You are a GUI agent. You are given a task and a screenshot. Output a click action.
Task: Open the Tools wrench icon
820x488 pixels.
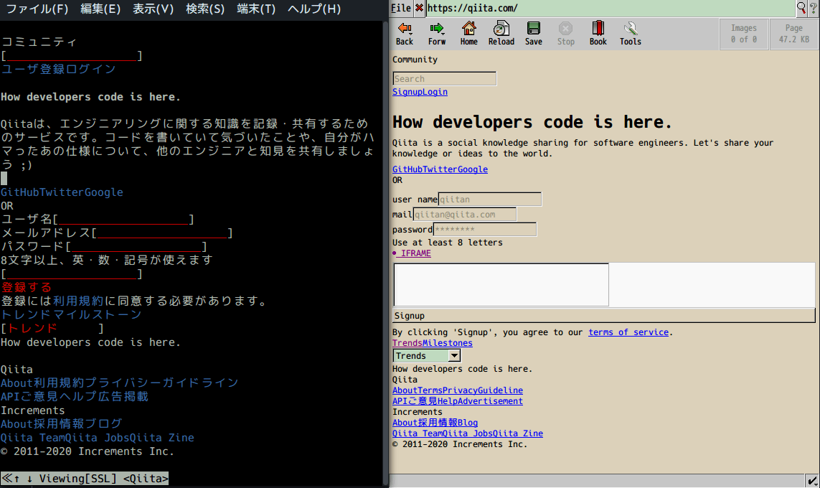point(630,28)
